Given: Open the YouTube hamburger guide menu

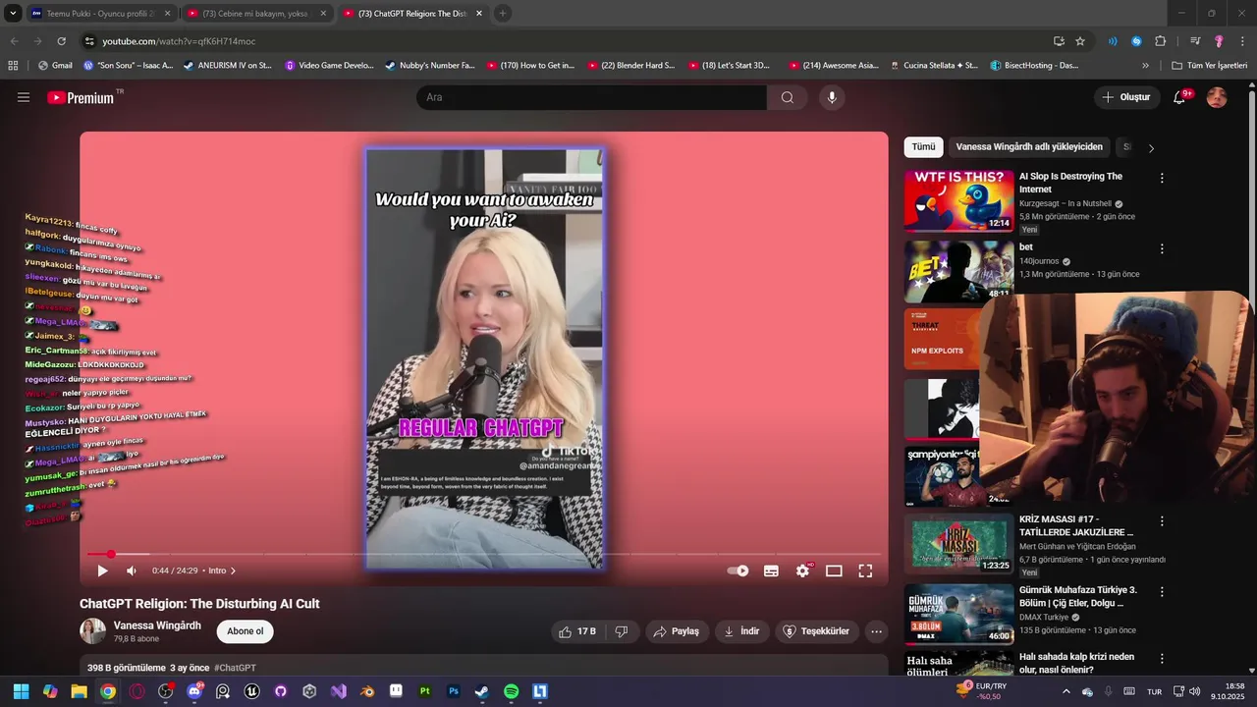Looking at the screenshot, I should (x=24, y=97).
